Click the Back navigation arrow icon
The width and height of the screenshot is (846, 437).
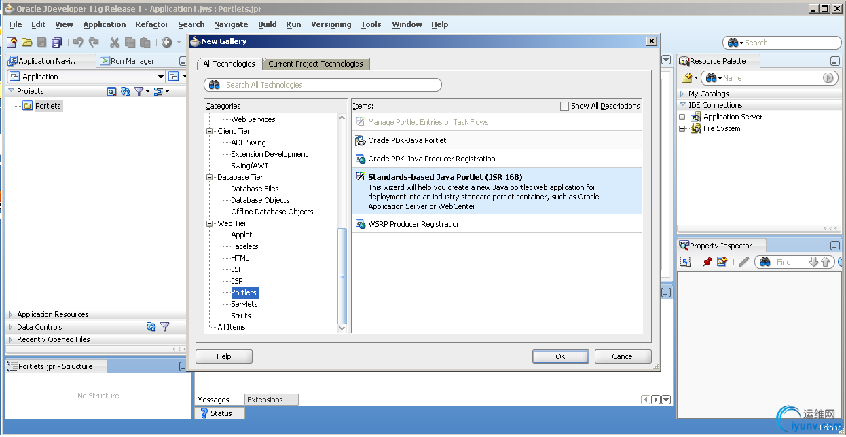tap(167, 42)
